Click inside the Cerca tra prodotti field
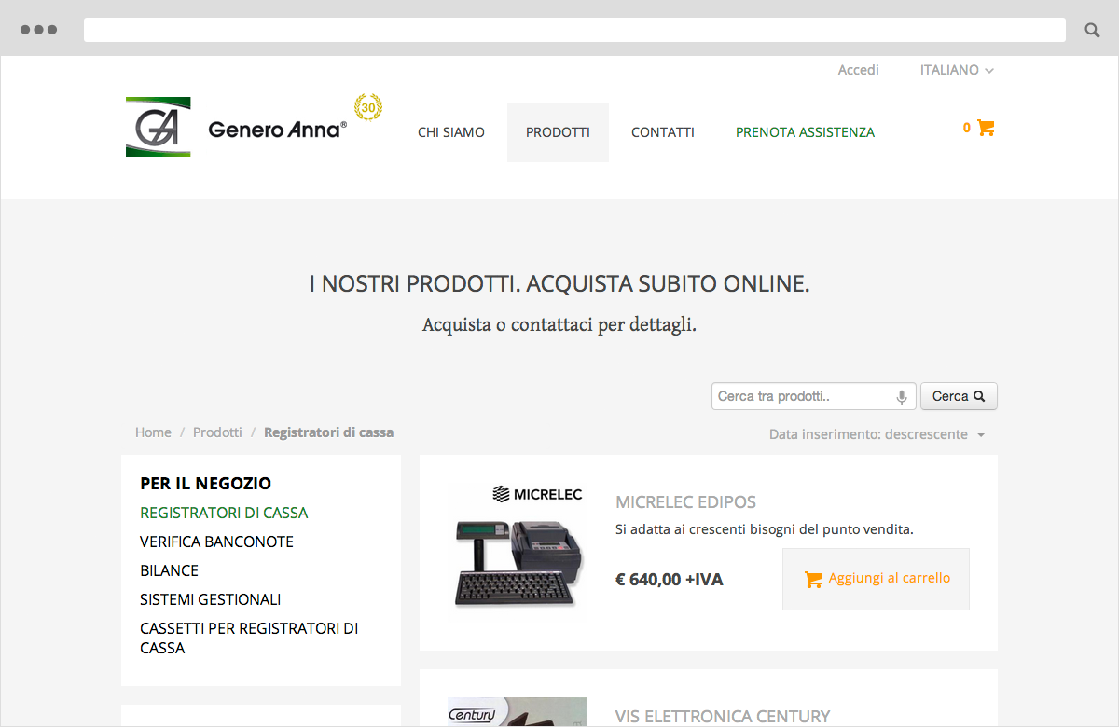 [802, 396]
